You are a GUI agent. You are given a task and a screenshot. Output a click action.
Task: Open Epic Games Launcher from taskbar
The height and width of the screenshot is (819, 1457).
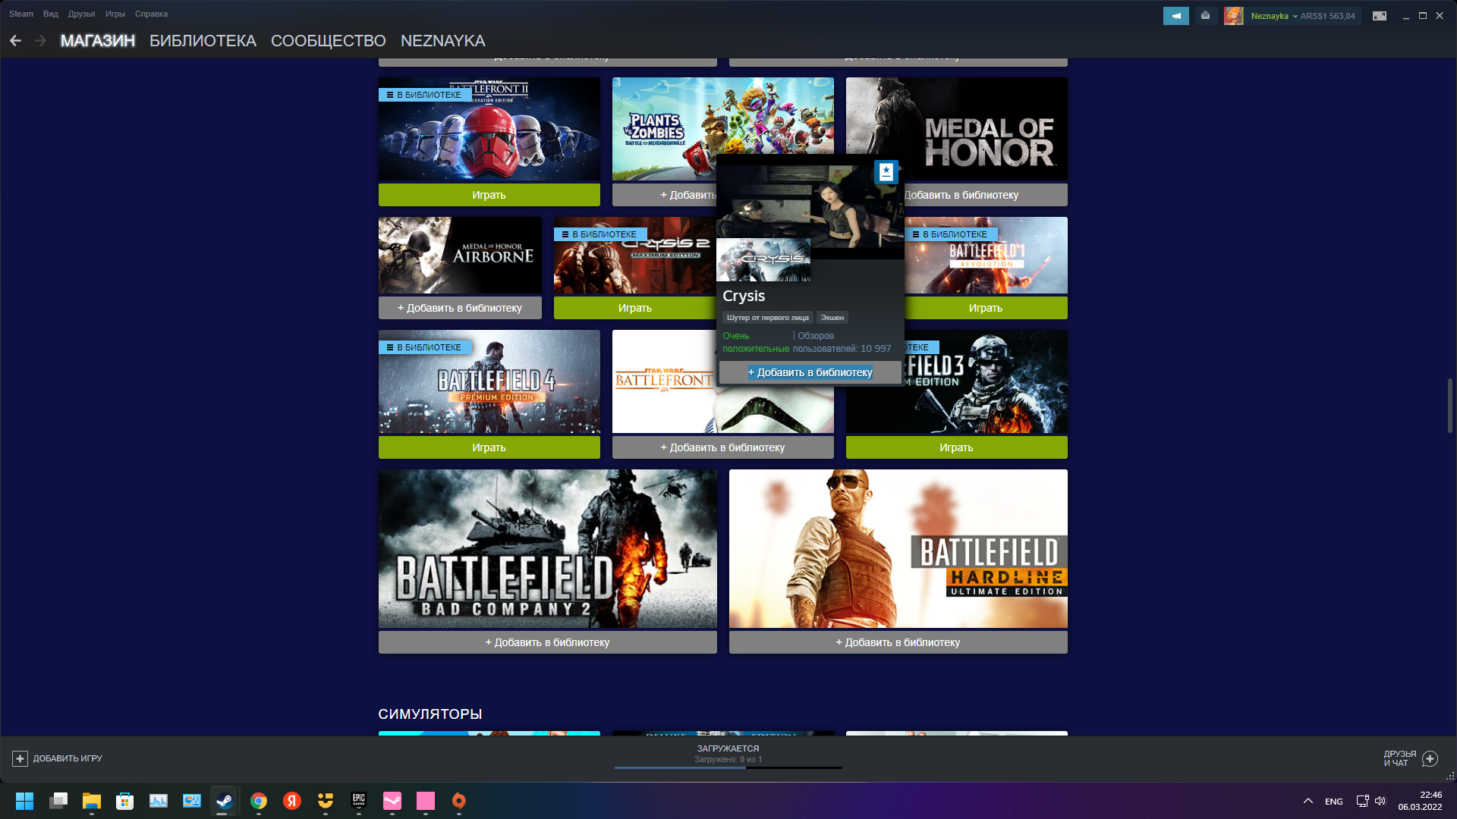[x=359, y=801]
